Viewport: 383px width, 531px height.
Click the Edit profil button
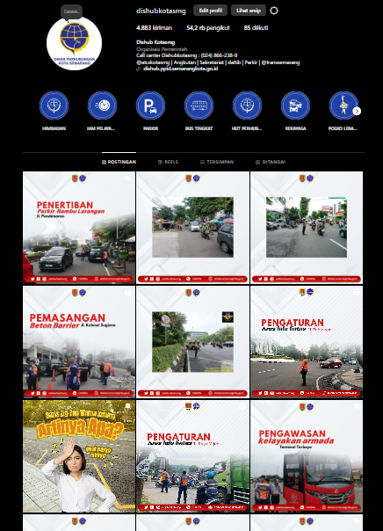(210, 11)
